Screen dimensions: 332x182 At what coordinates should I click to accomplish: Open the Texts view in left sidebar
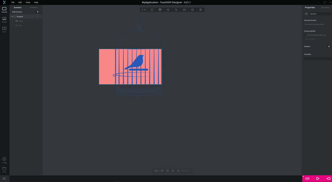[x=4, y=29]
